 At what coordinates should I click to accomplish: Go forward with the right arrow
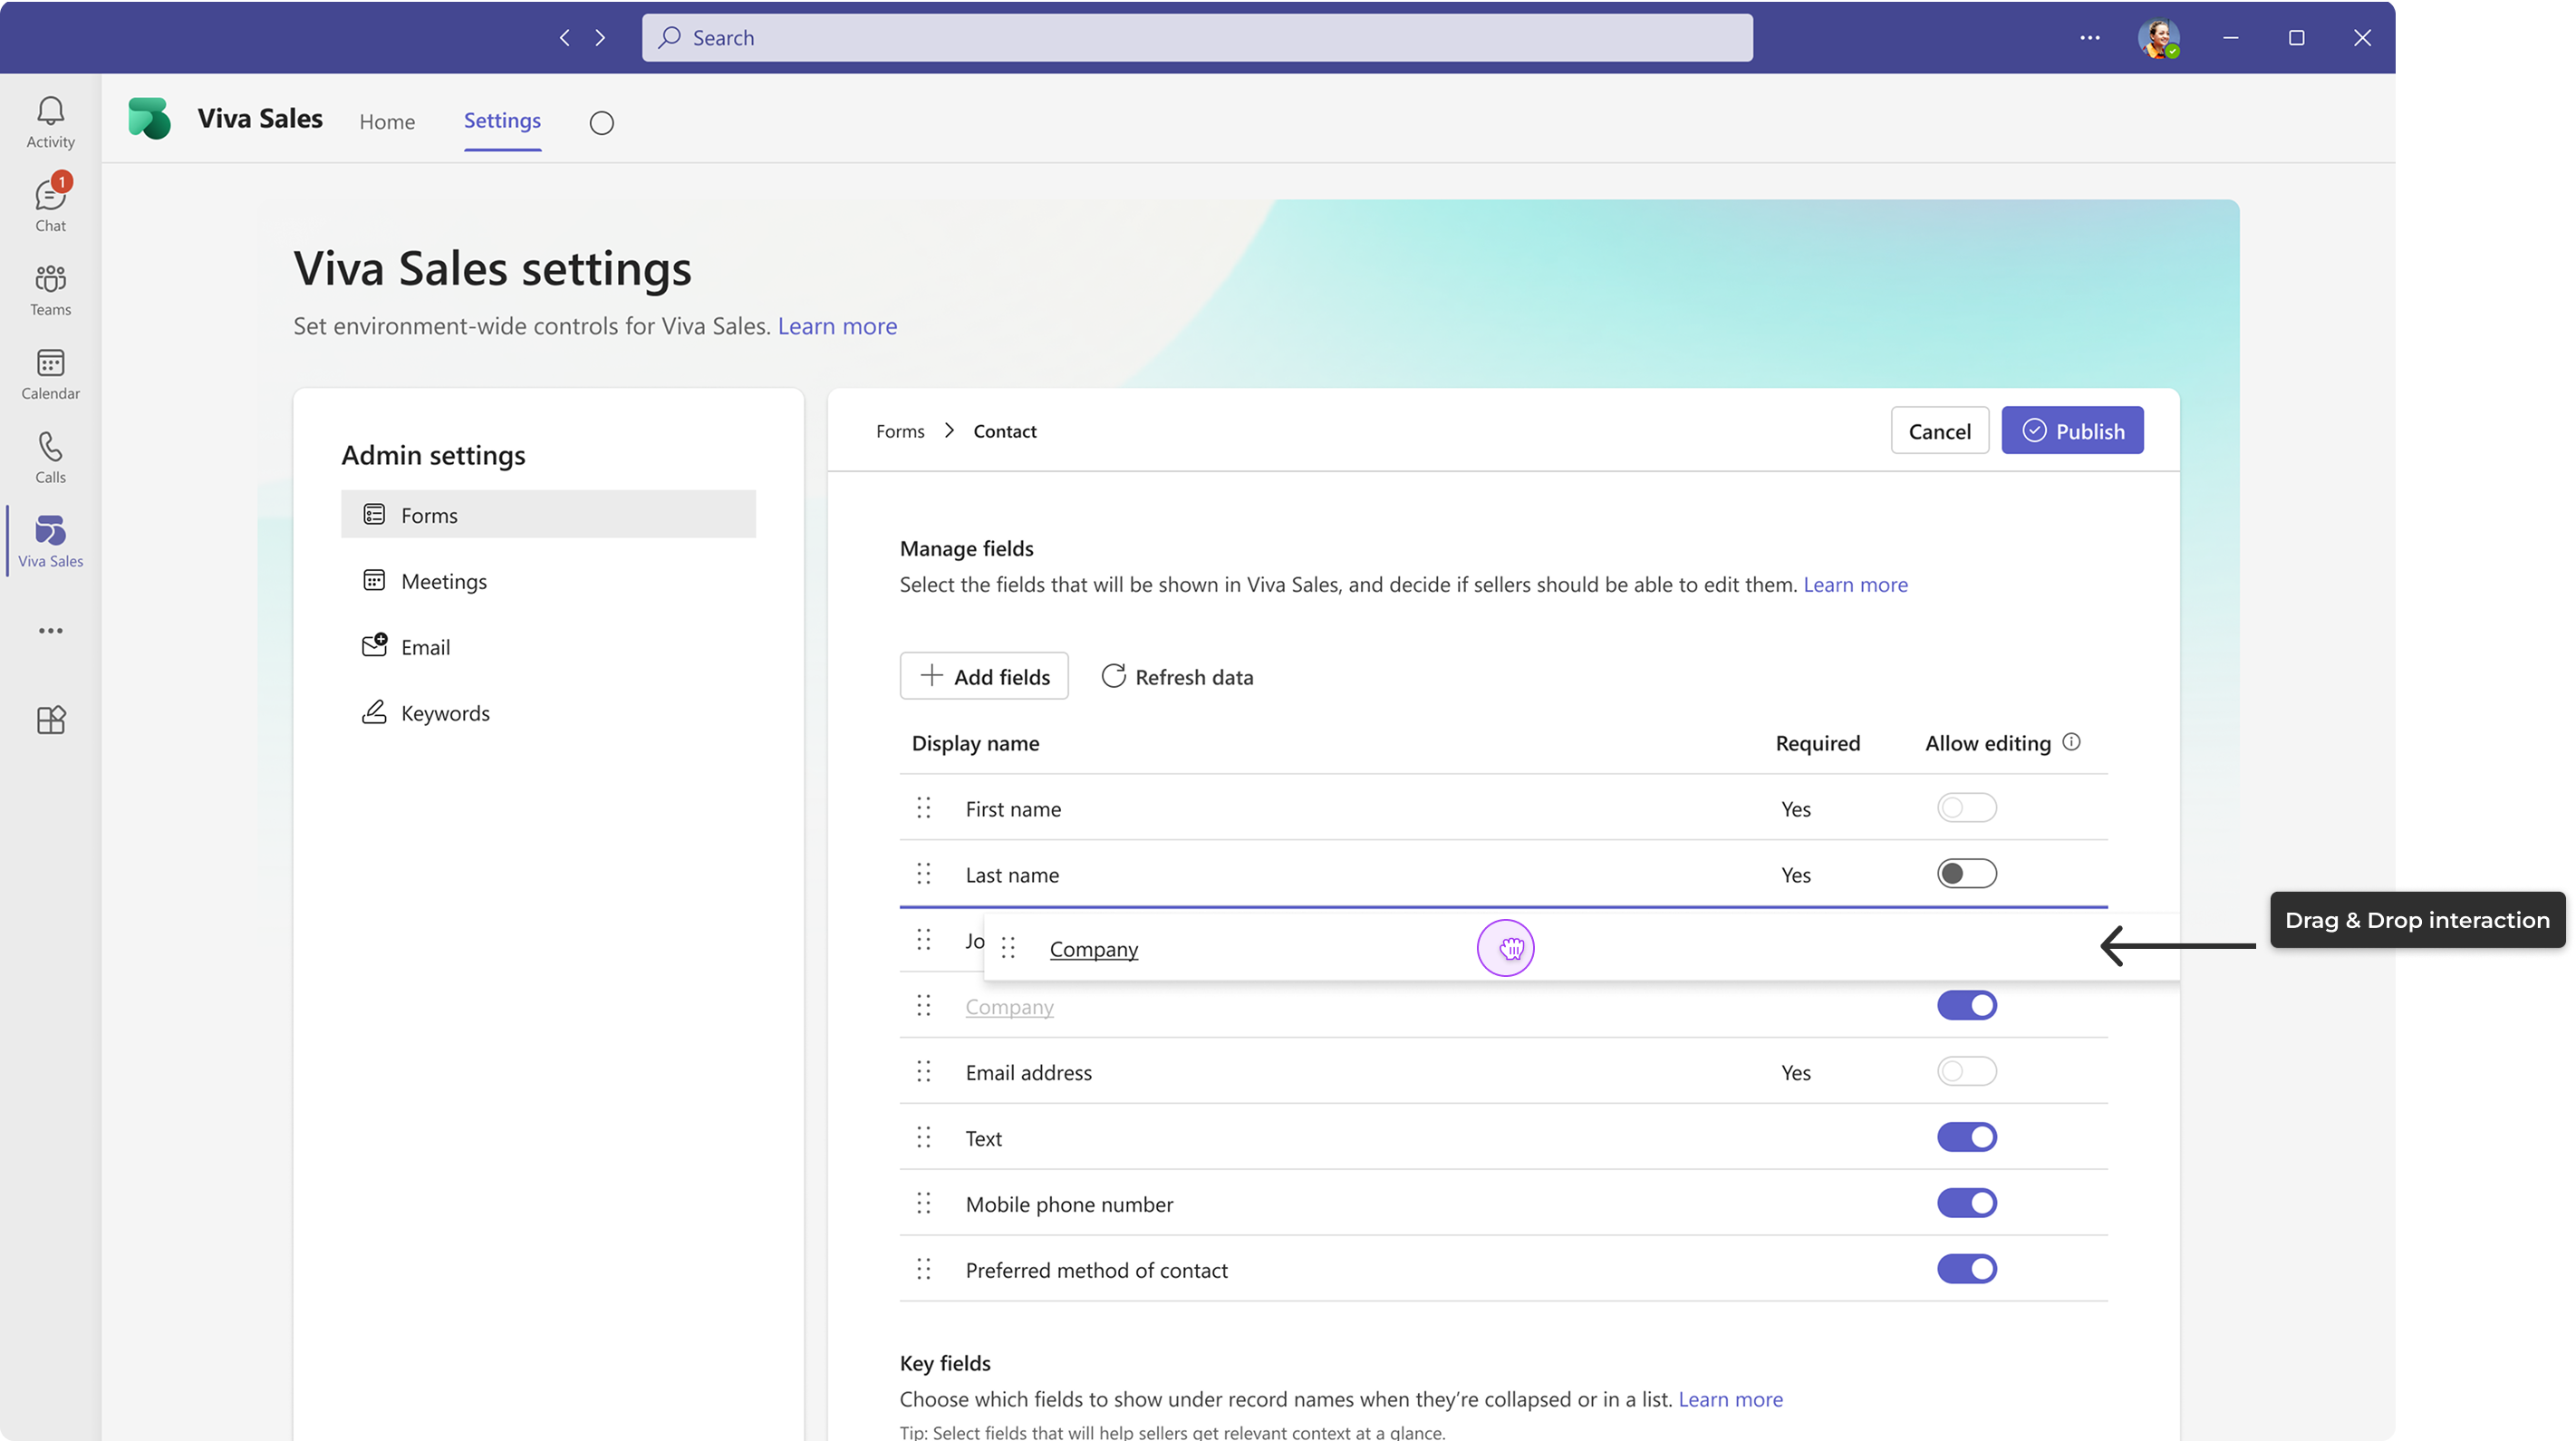600,38
